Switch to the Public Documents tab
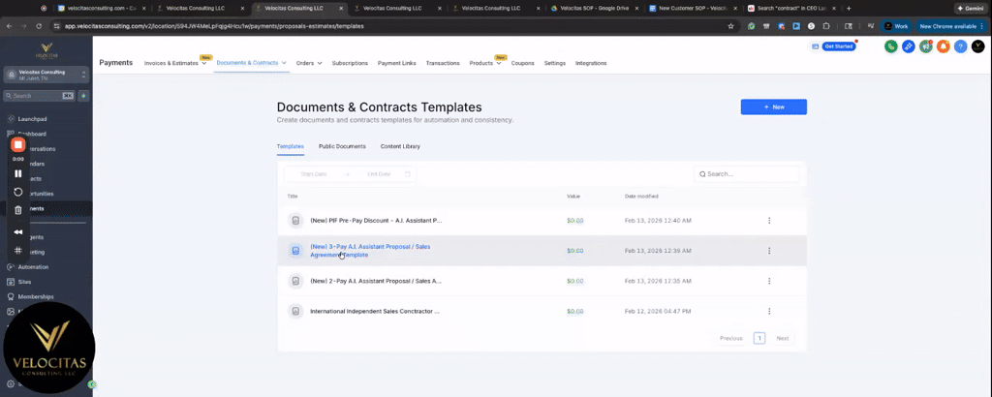 point(342,146)
